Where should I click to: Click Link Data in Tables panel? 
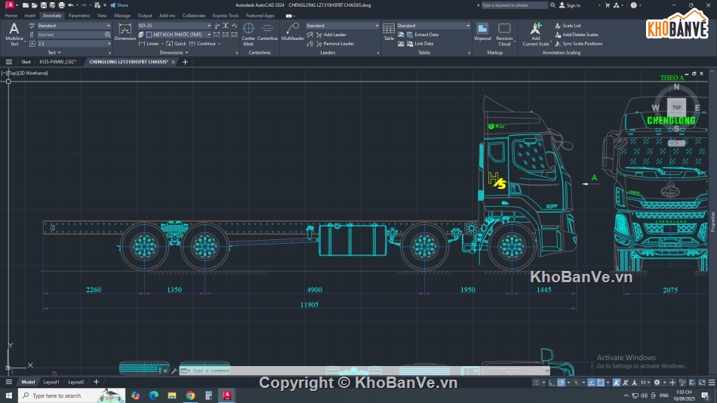[420, 44]
